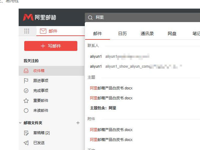Image resolution: width=200 pixels, height=150 pixels.
Task: Switch to the 日历 search tab
Action: click(122, 34)
